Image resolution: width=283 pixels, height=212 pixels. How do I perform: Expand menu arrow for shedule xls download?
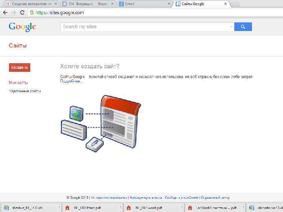(59, 207)
